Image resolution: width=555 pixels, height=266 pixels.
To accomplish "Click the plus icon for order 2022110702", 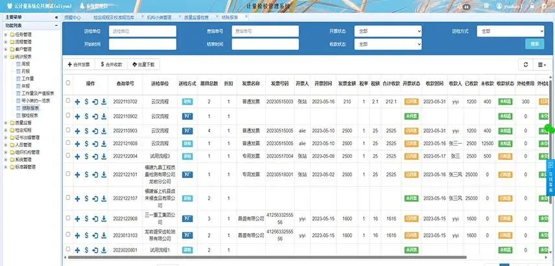I will coord(78,102).
